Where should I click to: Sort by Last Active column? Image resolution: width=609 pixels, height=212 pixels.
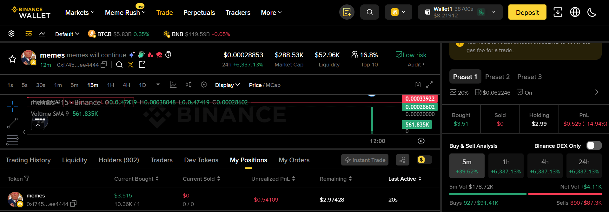[x=405, y=179]
